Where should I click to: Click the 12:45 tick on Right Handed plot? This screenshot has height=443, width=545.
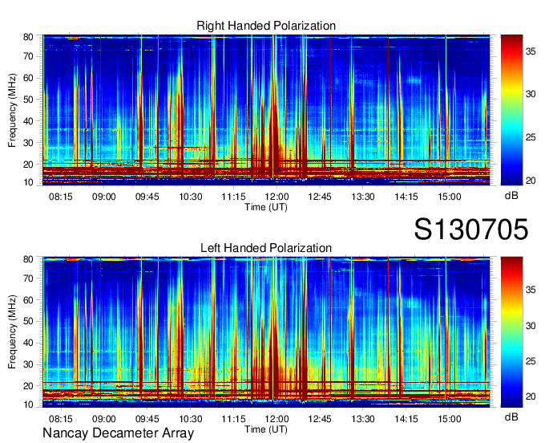[x=320, y=197]
